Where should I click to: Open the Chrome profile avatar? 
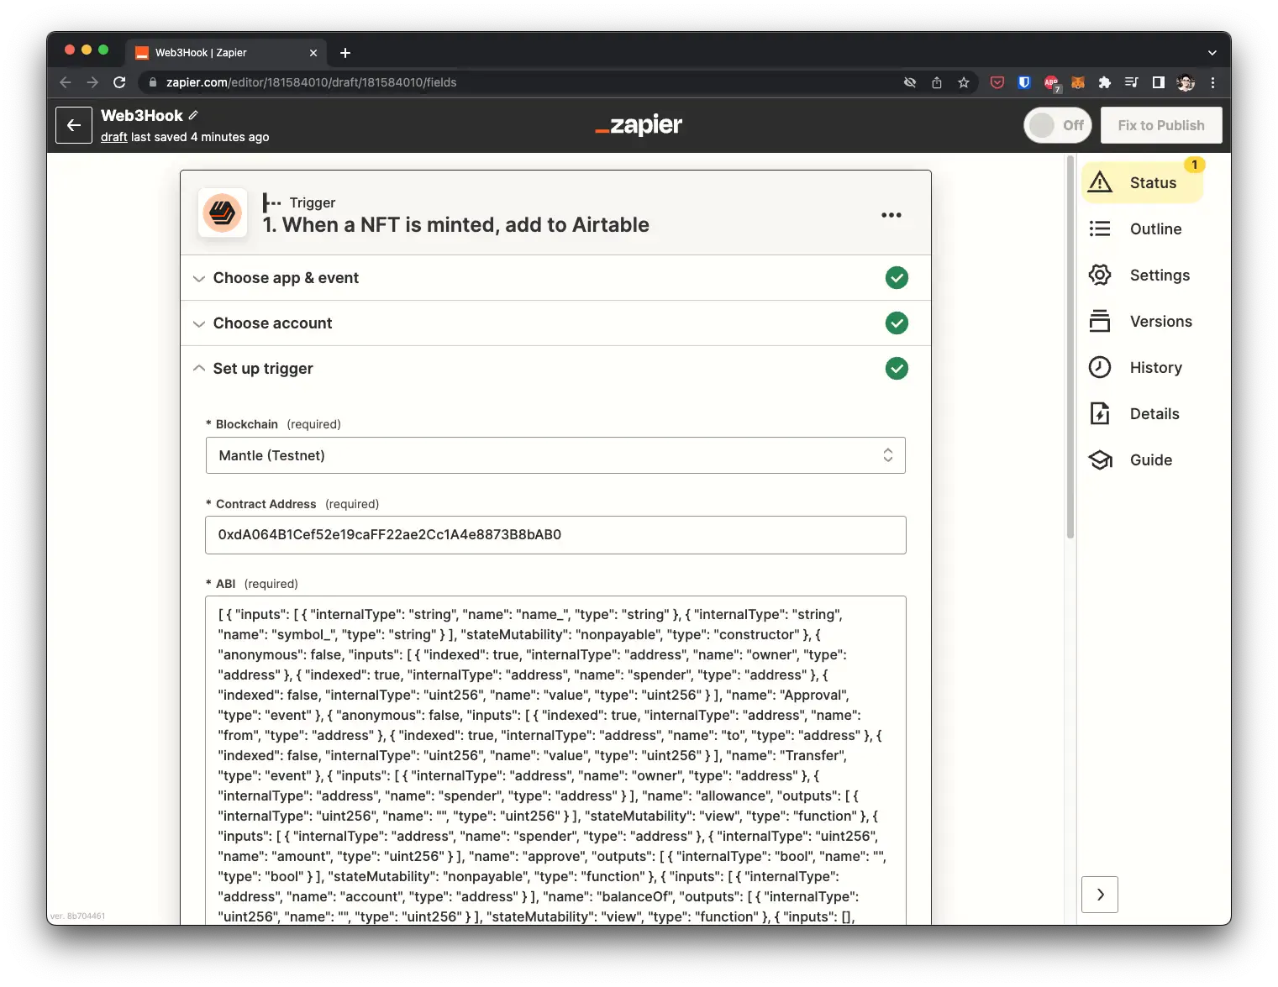[x=1186, y=82]
